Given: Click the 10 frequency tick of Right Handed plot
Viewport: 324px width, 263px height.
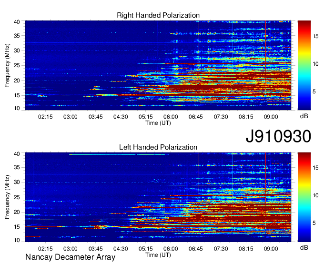Looking at the screenshot, I should pos(17,108).
